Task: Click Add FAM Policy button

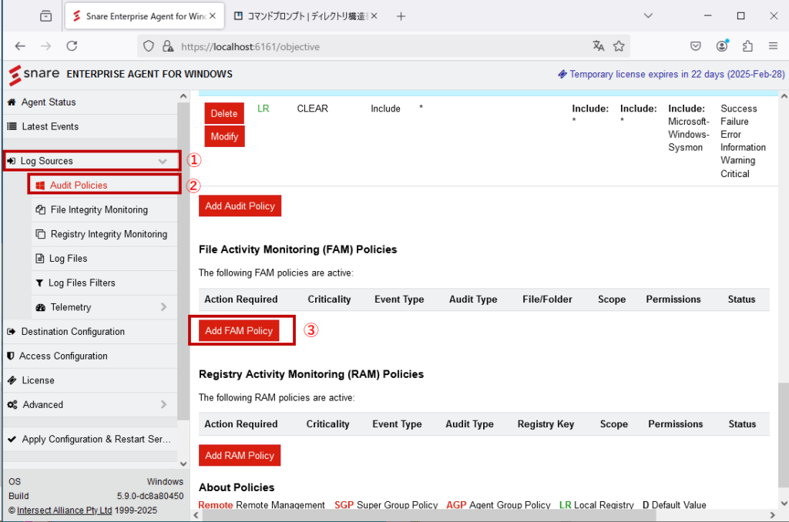Action: [239, 330]
